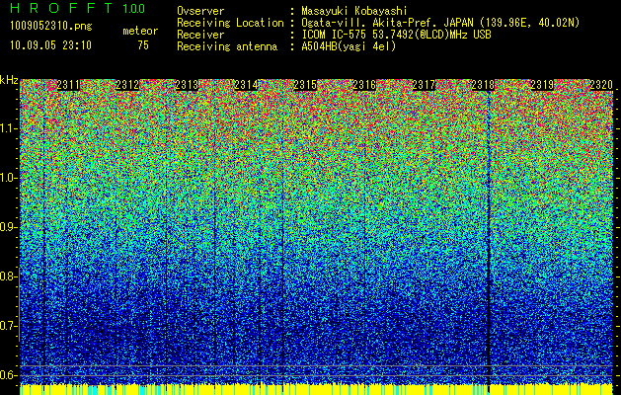Image resolution: width=621 pixels, height=395 pixels.
Task: Click the A504HB(yagi 4el) antenna text
Action: tap(349, 46)
